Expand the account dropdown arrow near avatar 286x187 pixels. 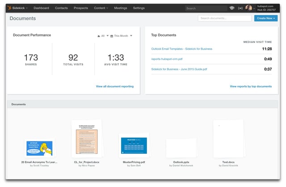click(254, 8)
